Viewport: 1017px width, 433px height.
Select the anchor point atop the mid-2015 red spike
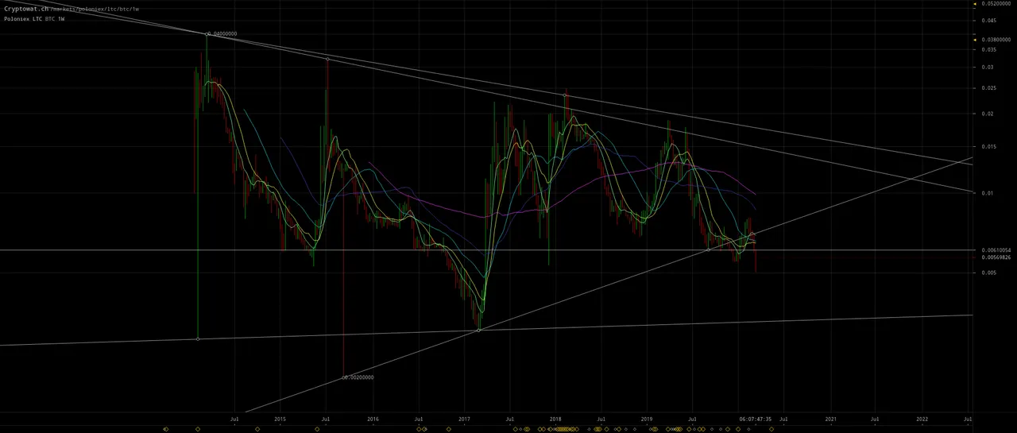click(327, 59)
